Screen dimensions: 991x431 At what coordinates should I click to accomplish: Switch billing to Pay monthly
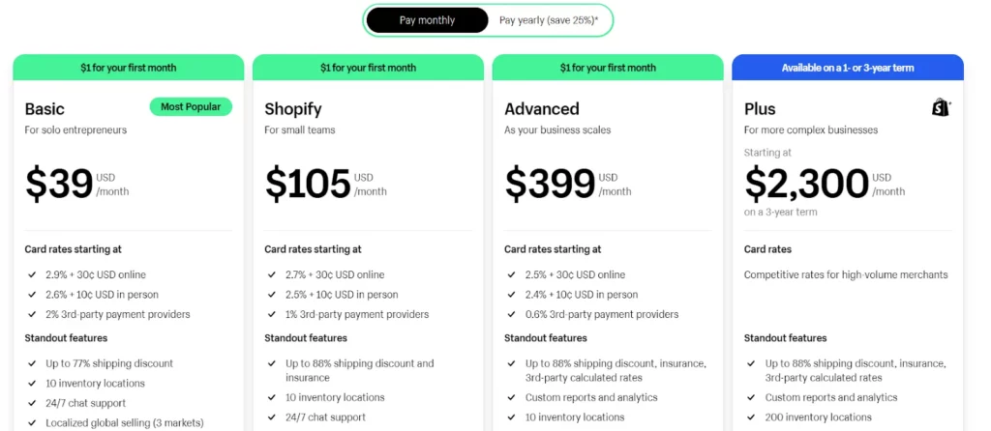pyautogui.click(x=427, y=20)
